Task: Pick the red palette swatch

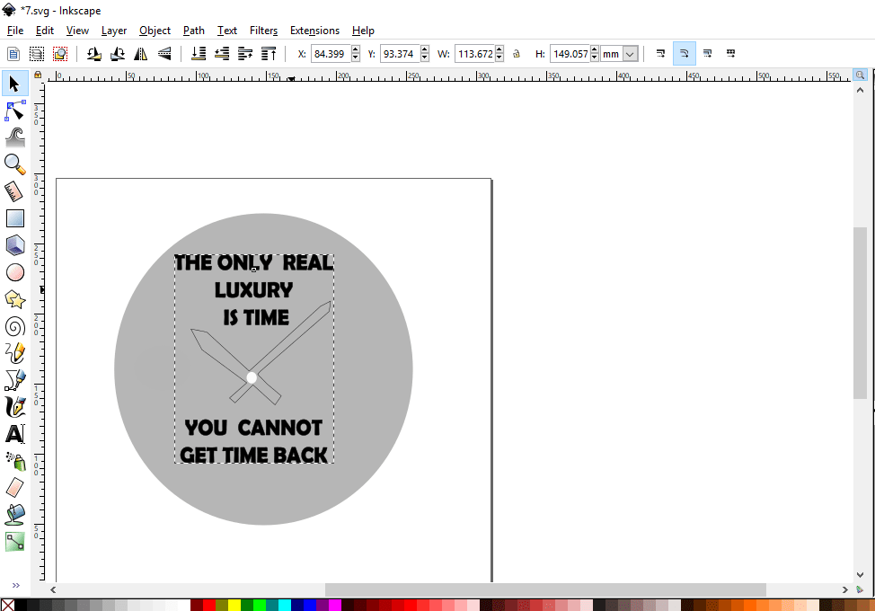Action: pyautogui.click(x=209, y=605)
